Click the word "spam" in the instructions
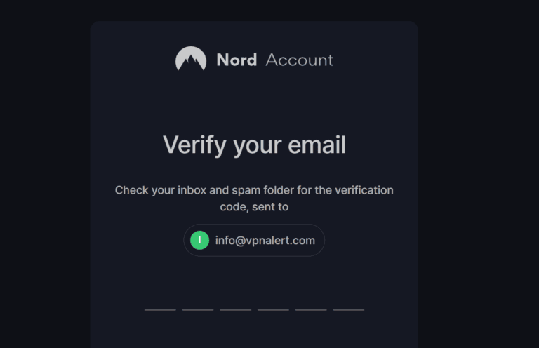Viewport: 539px width, 348px height. (x=251, y=190)
